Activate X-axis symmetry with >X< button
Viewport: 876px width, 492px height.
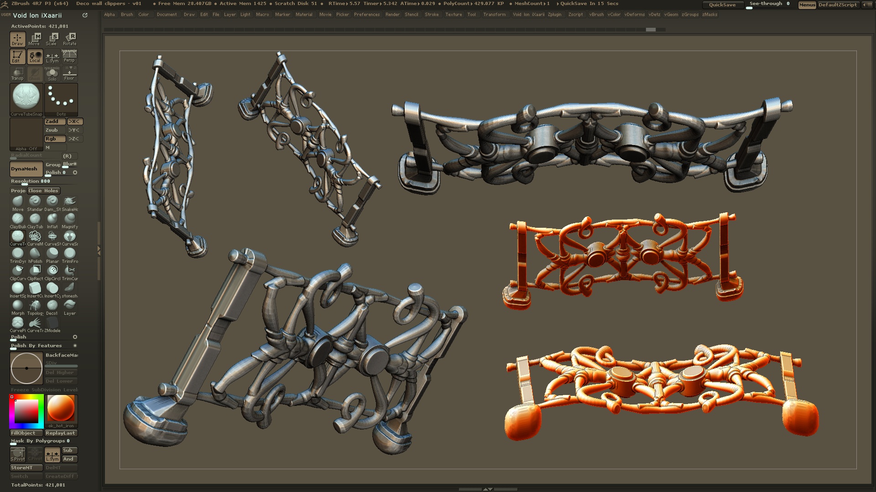click(74, 121)
